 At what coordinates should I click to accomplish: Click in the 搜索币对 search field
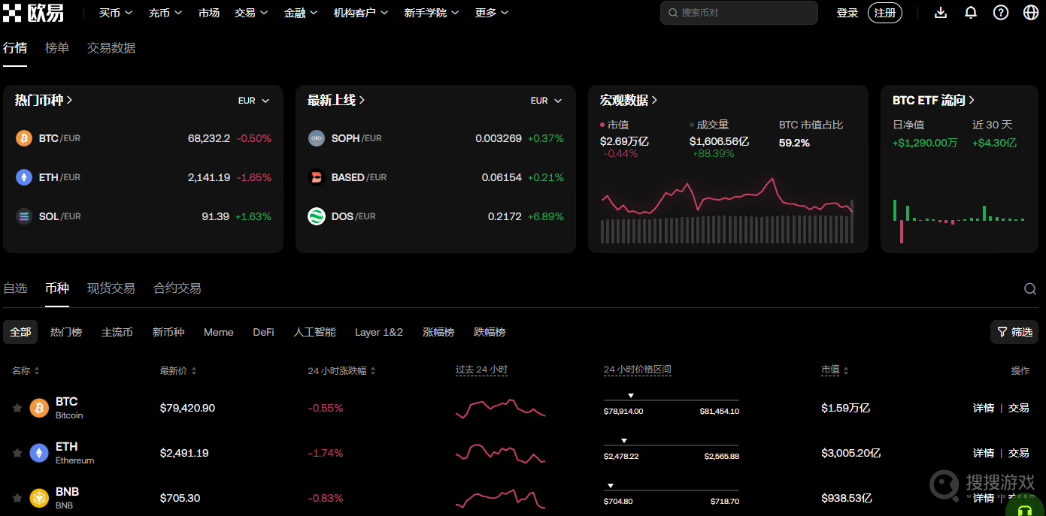pos(739,13)
